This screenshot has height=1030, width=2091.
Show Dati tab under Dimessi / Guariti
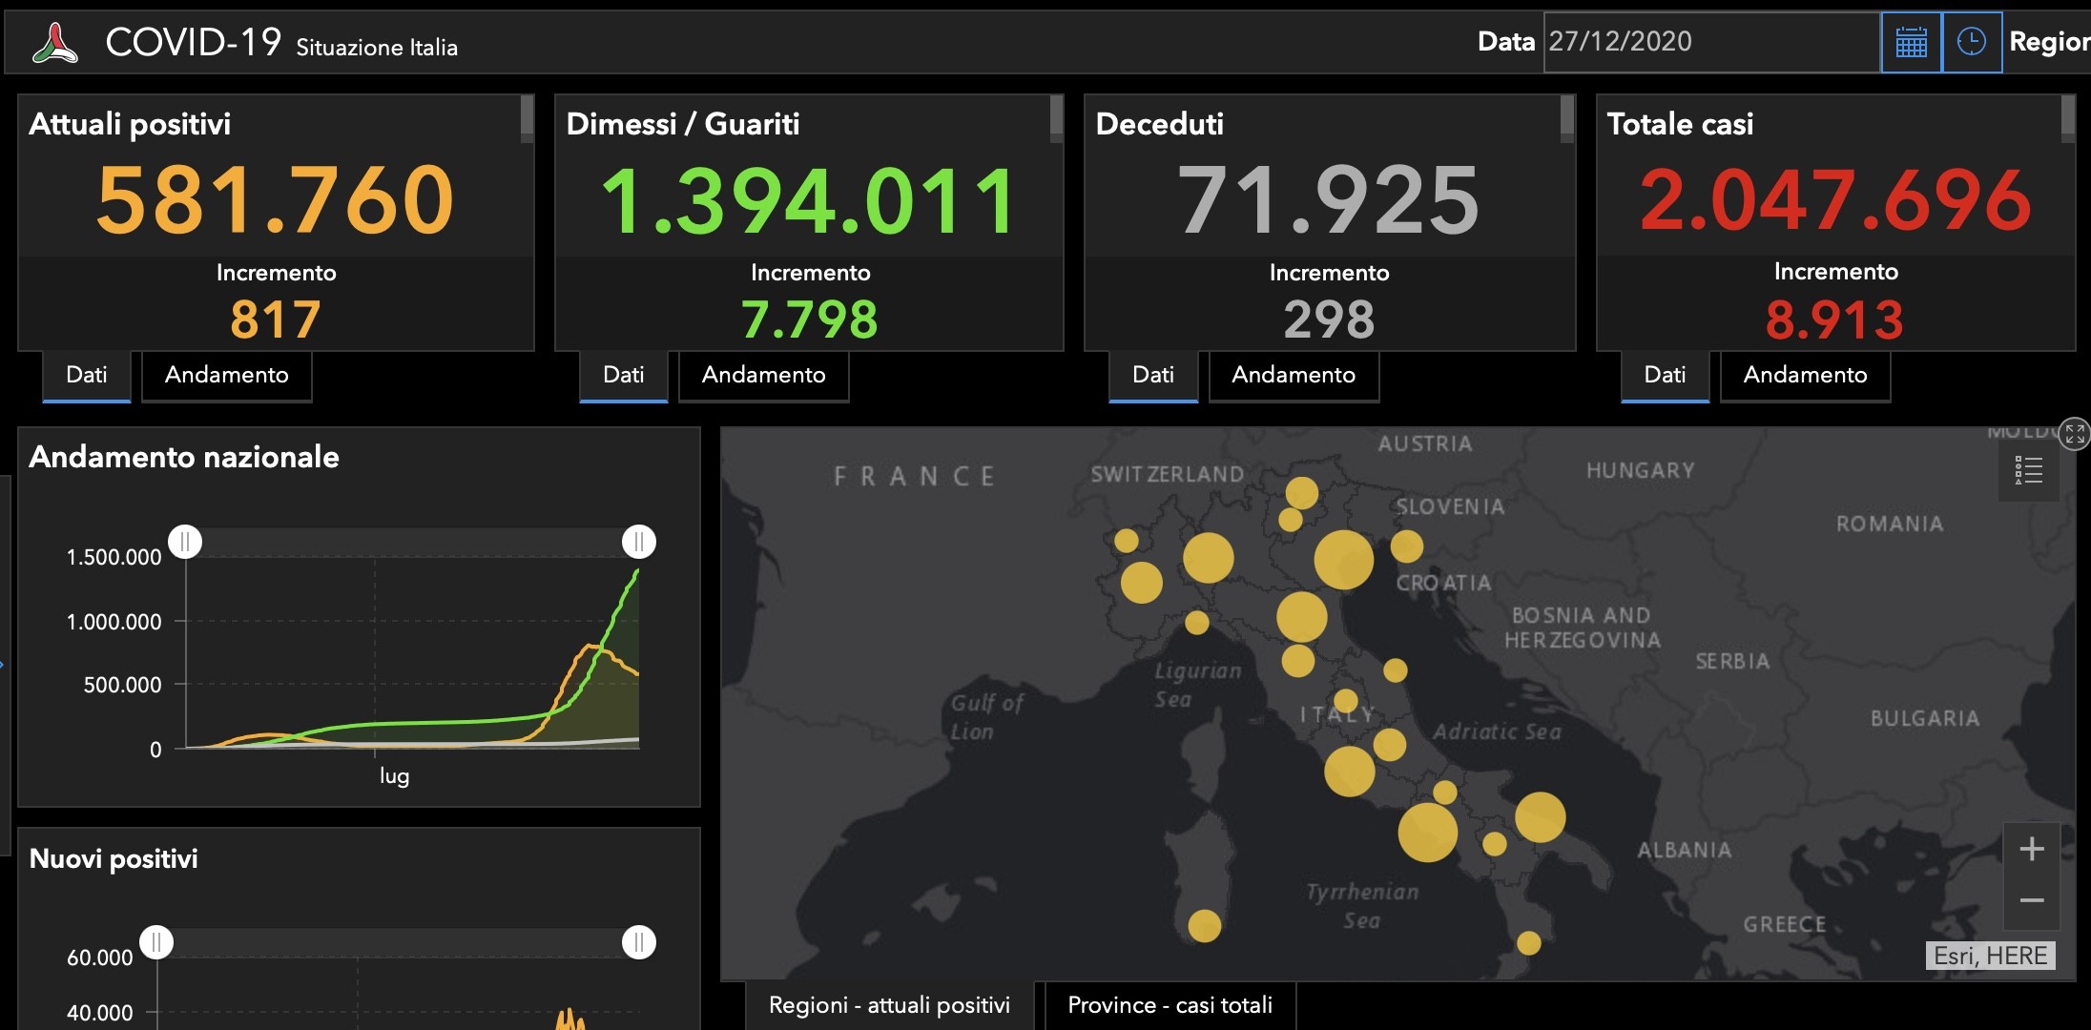pos(624,376)
